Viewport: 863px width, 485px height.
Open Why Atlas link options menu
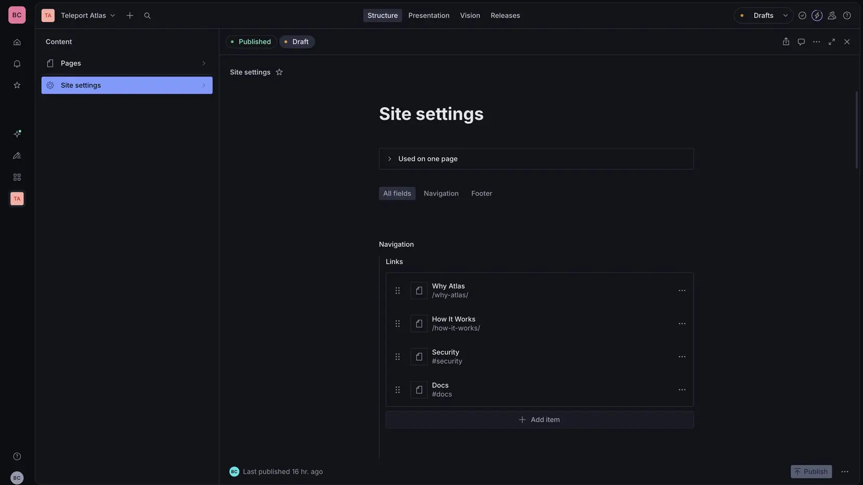click(682, 291)
